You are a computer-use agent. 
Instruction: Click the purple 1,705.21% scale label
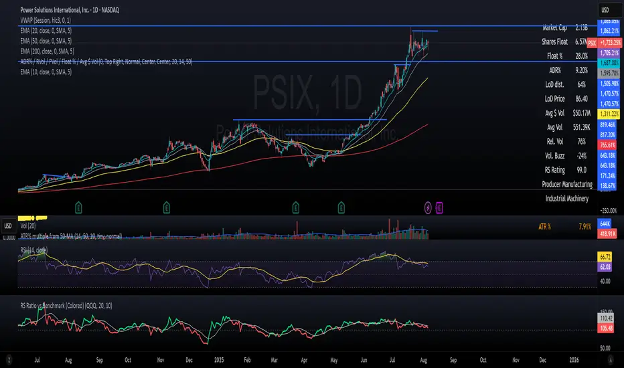(609, 52)
